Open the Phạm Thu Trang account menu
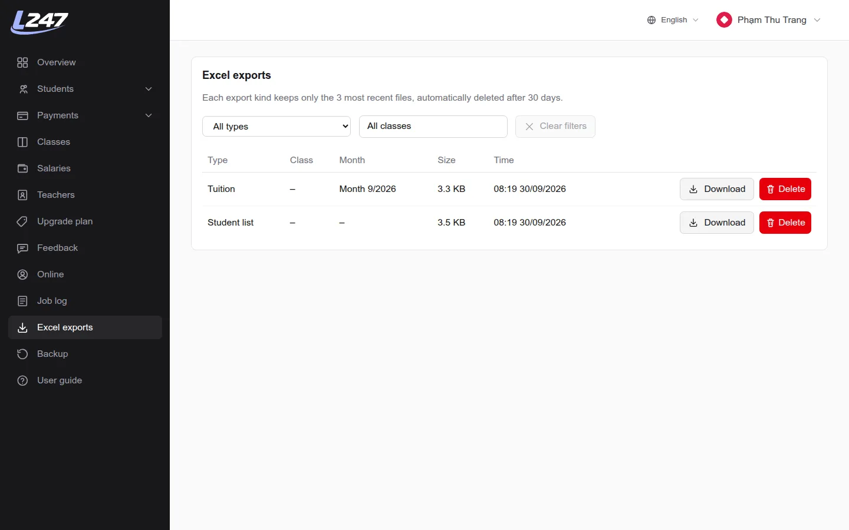 [x=768, y=20]
